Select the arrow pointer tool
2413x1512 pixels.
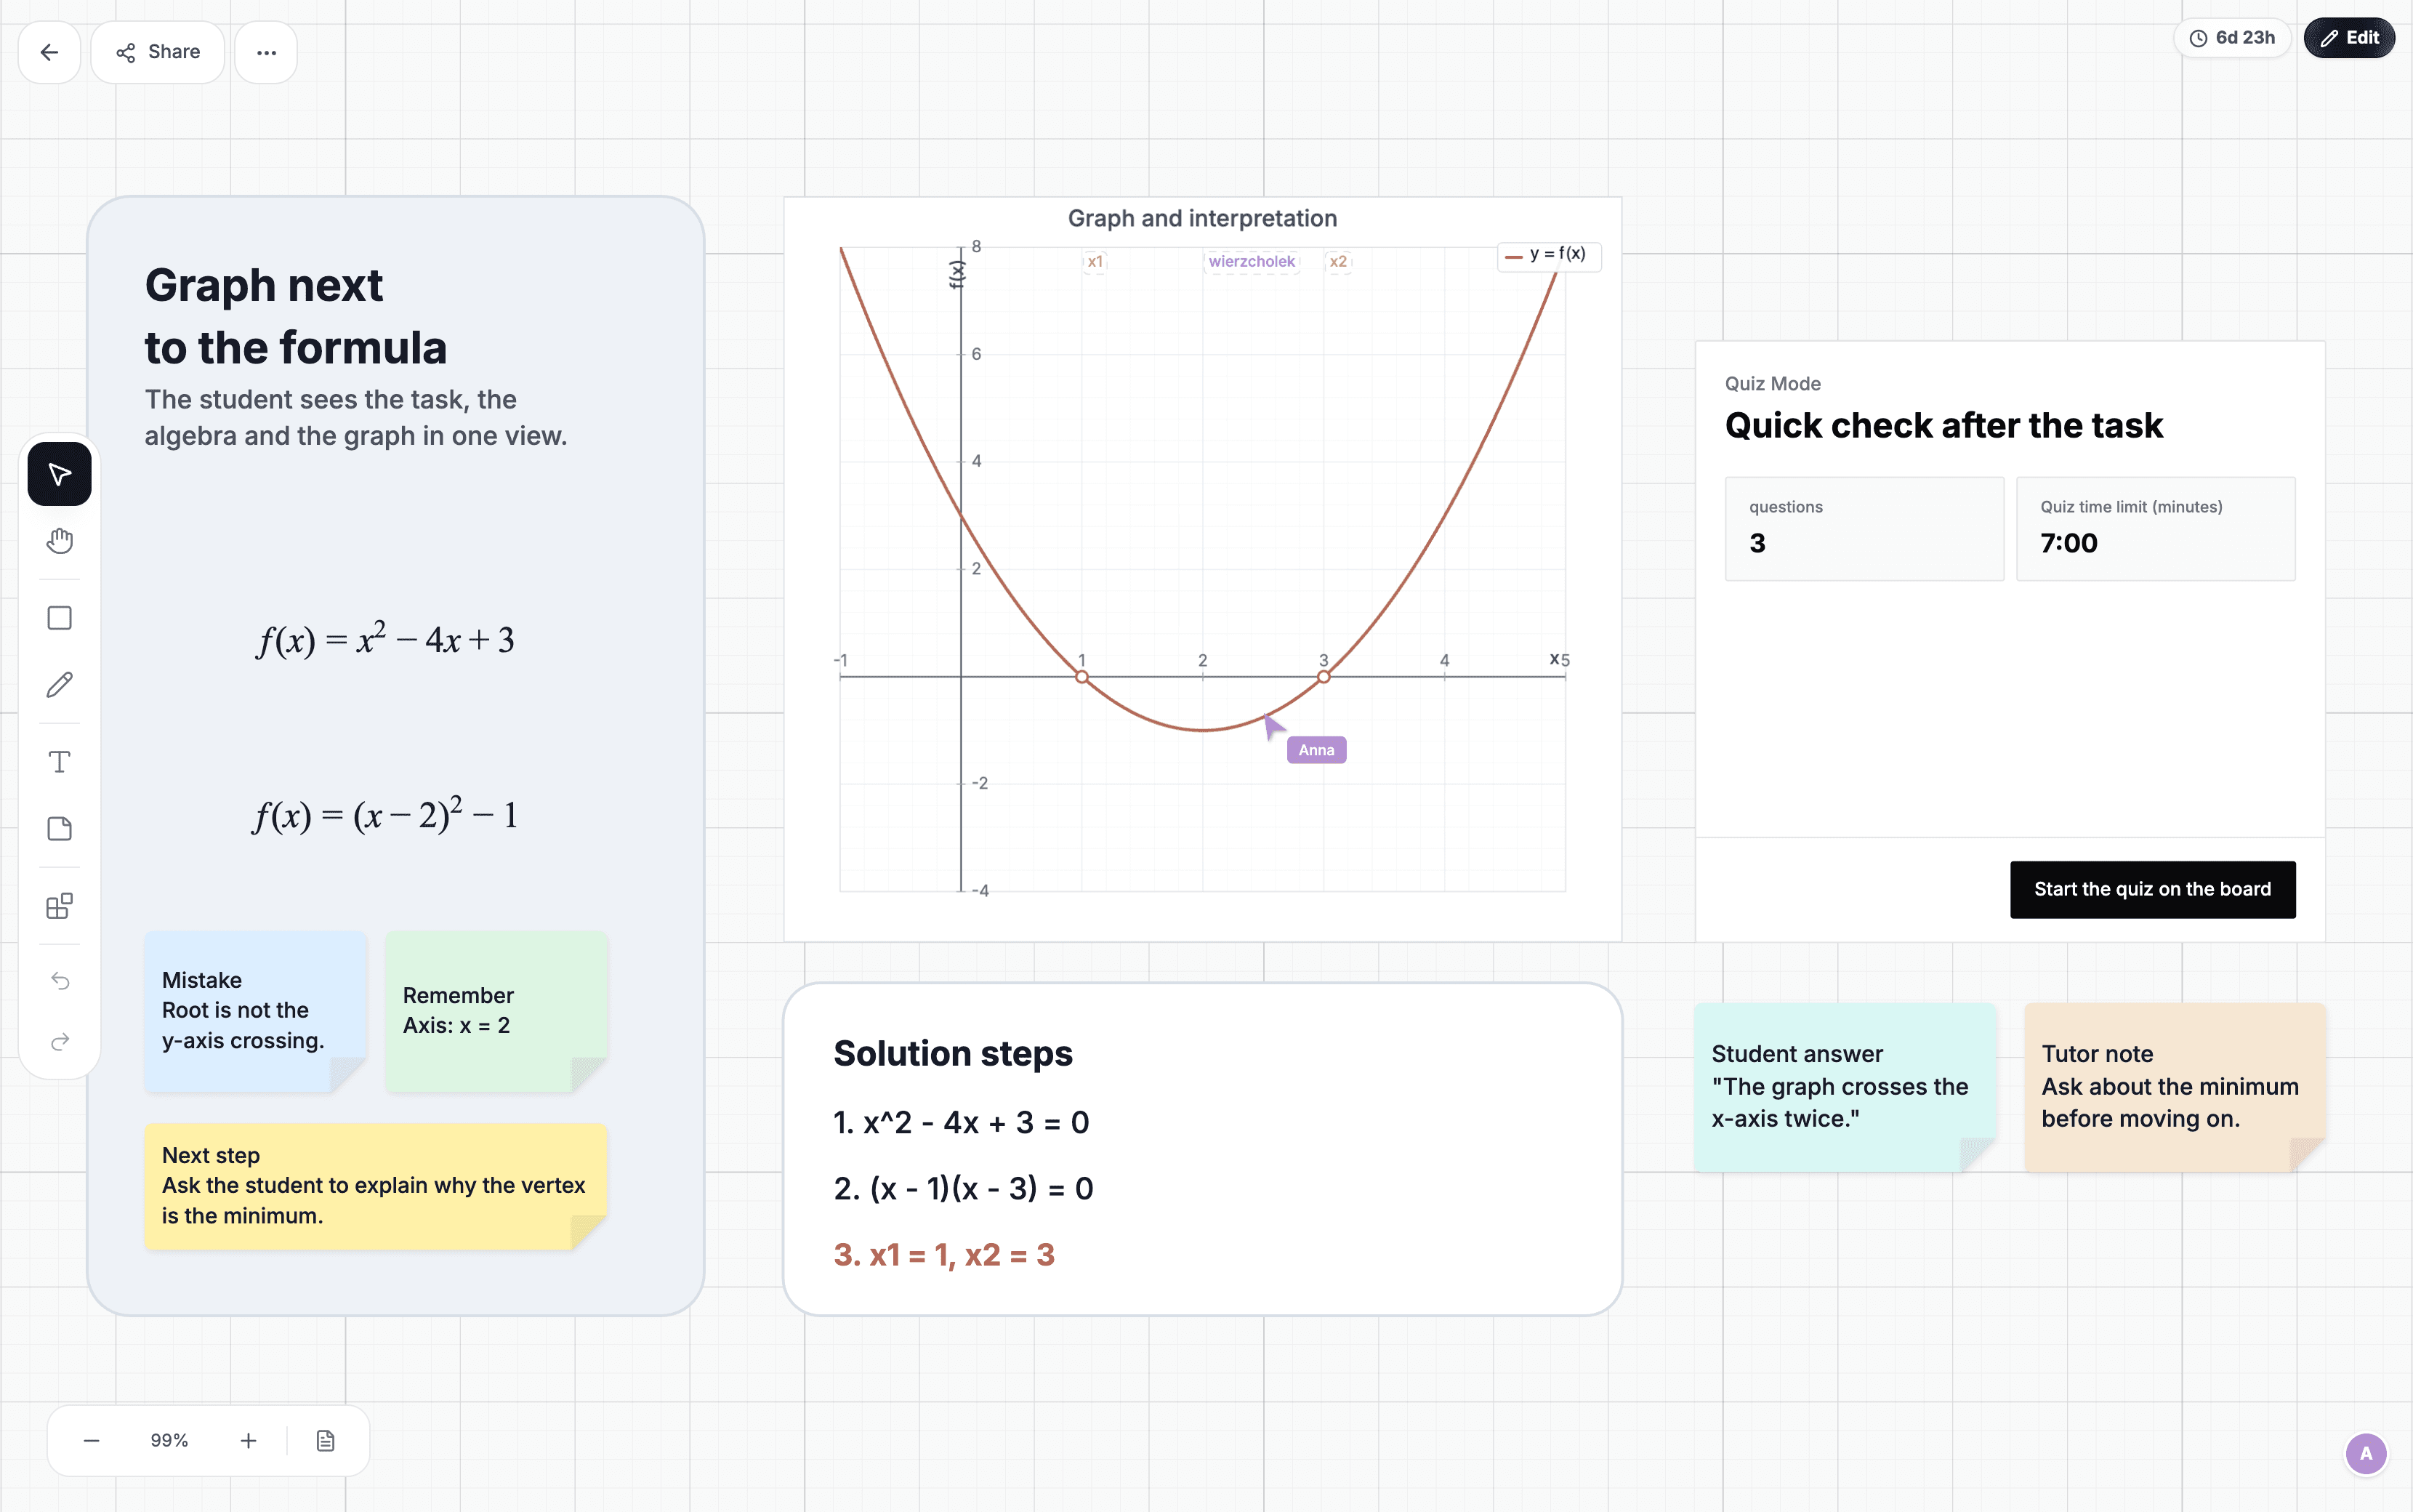(x=59, y=473)
